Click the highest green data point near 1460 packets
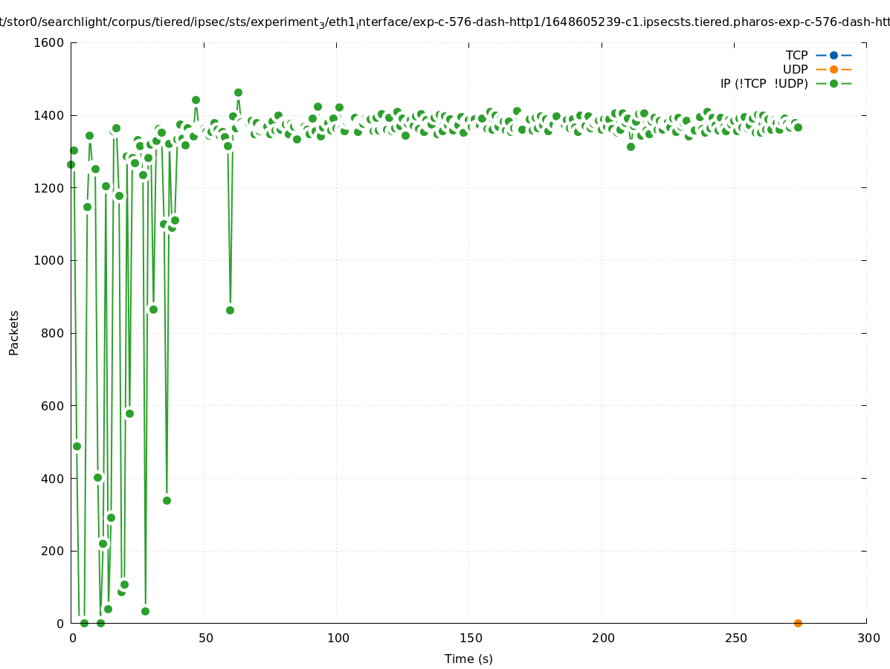Screen dimensions: 890x669 coord(238,93)
